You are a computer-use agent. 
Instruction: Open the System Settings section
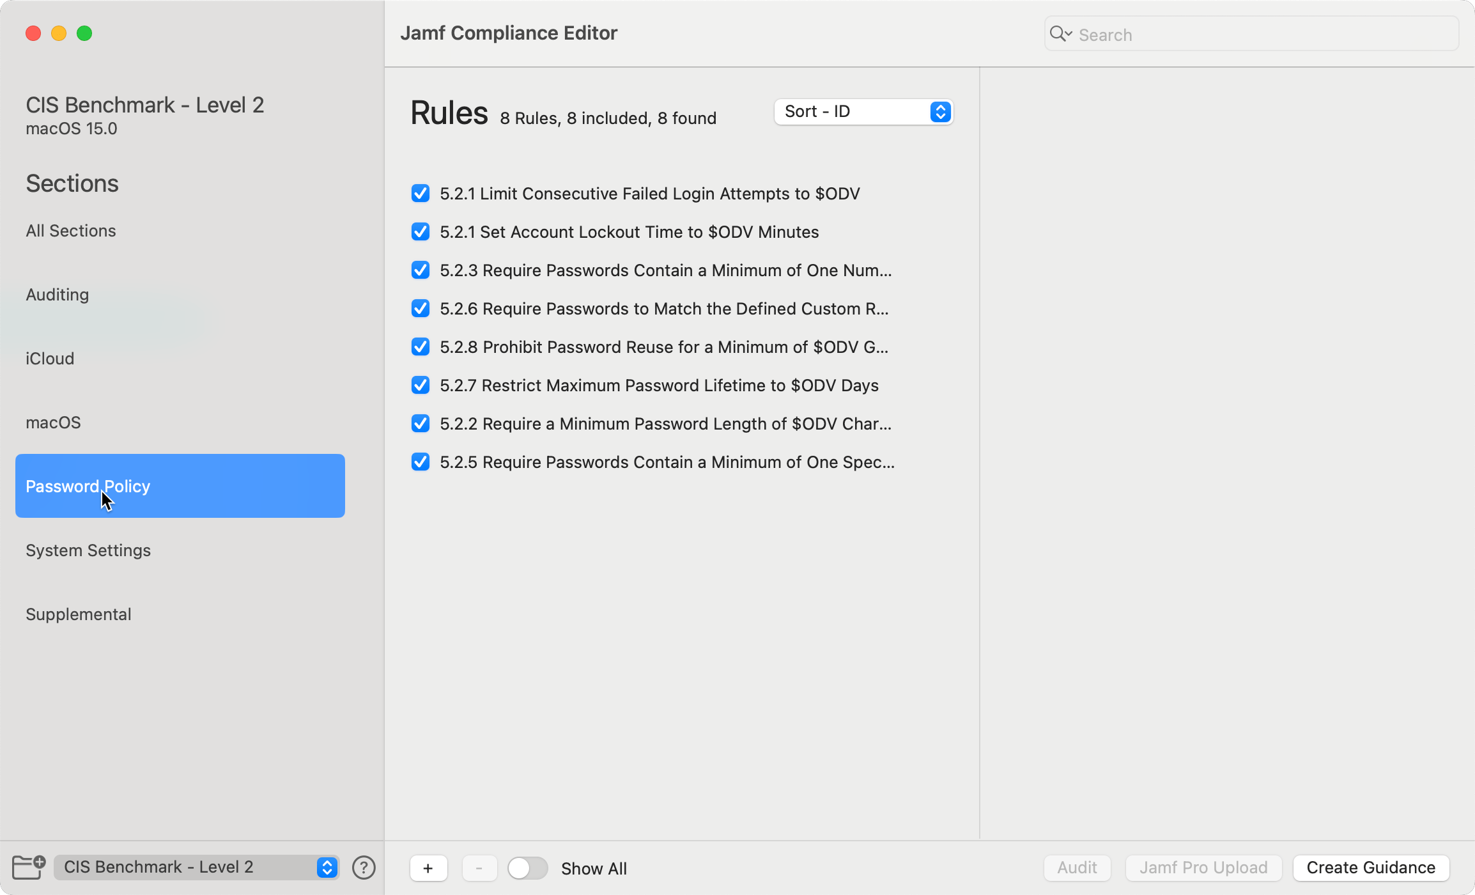click(x=88, y=550)
